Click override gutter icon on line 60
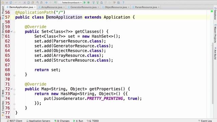This screenshot has height=122, width=217. pos(12,32)
